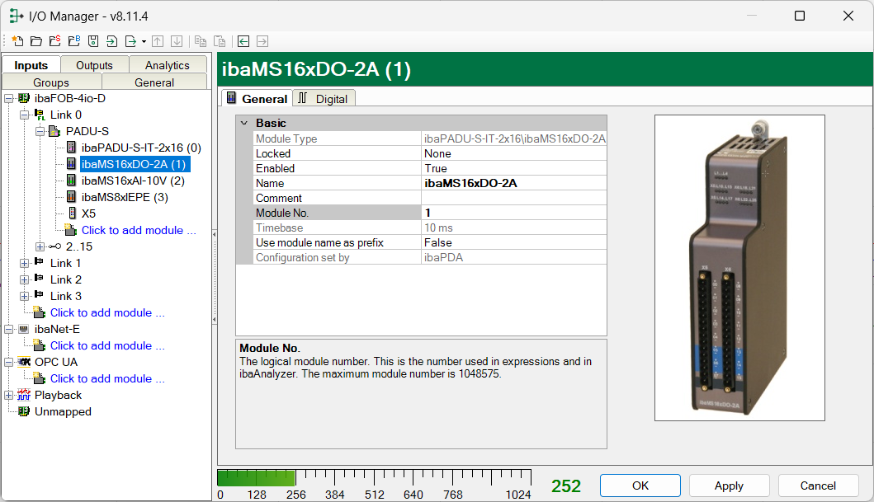
Task: Click the ibaPADU-S-IT-2x16 (0) module icon
Action: 72,148
